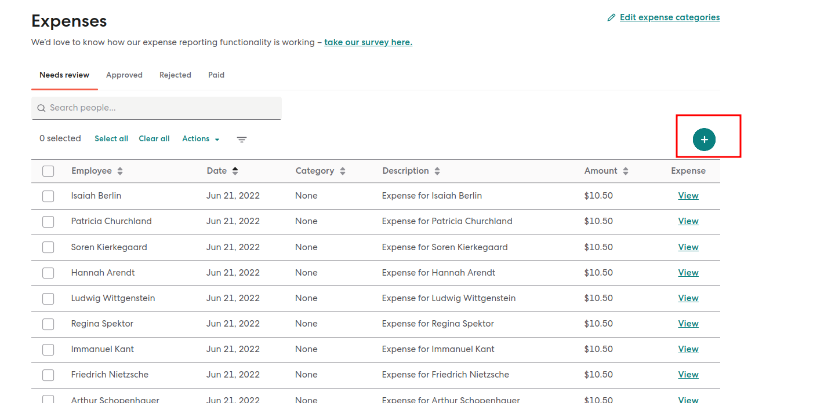Sort by Amount column arrows
This screenshot has width=824, height=403.
pos(626,171)
